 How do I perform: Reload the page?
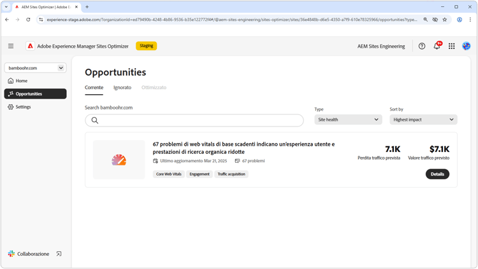(x=28, y=20)
